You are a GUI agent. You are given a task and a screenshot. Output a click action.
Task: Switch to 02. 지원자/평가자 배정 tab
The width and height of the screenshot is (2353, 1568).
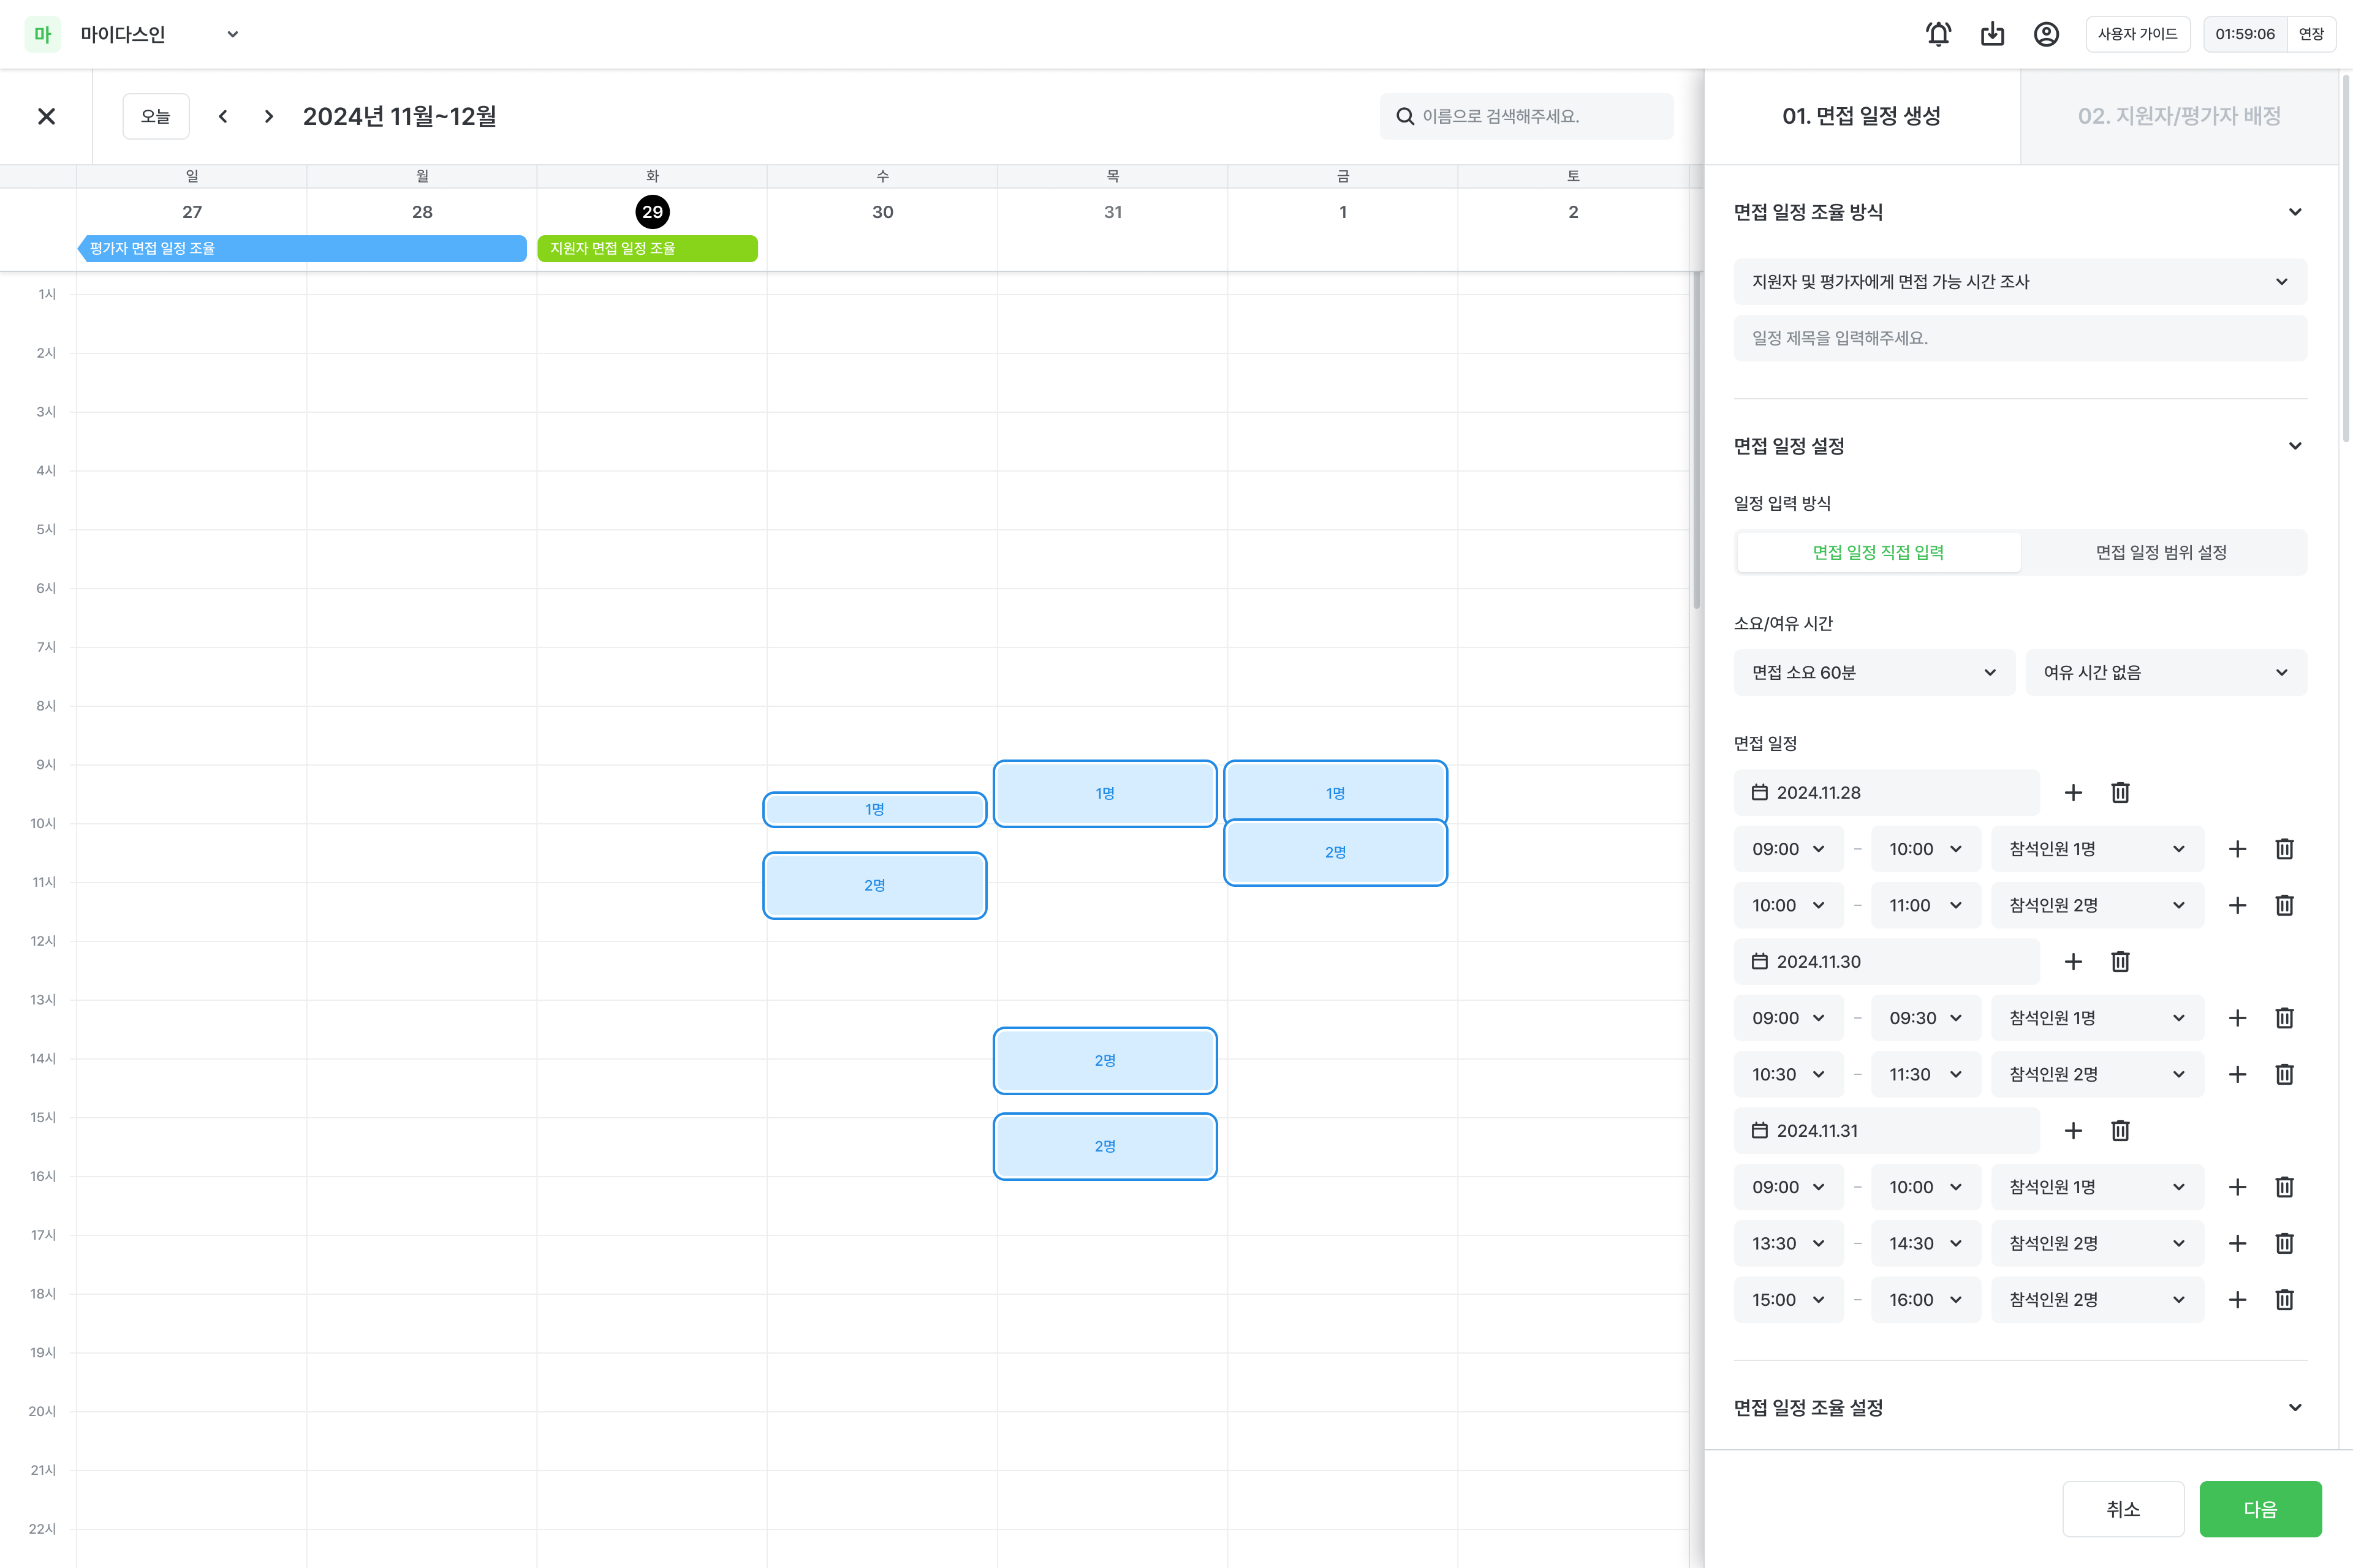click(2179, 116)
